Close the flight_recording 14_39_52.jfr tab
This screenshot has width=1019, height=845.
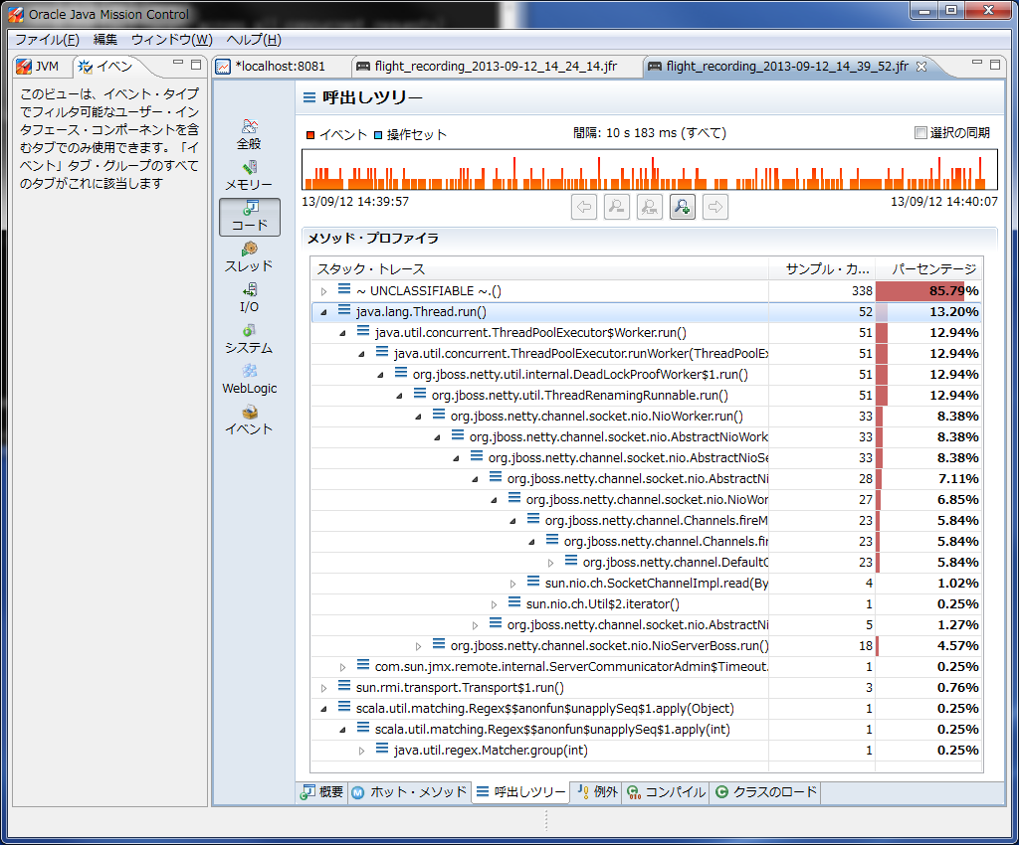[x=920, y=67]
